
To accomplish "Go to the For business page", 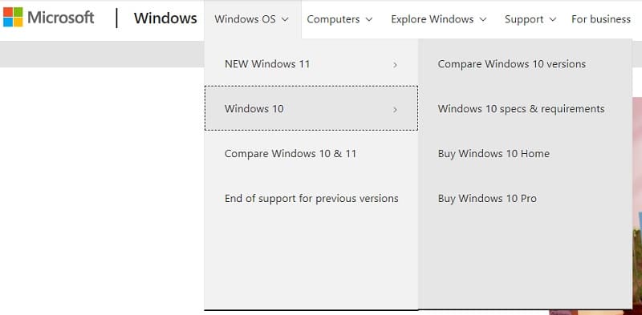I will [600, 19].
